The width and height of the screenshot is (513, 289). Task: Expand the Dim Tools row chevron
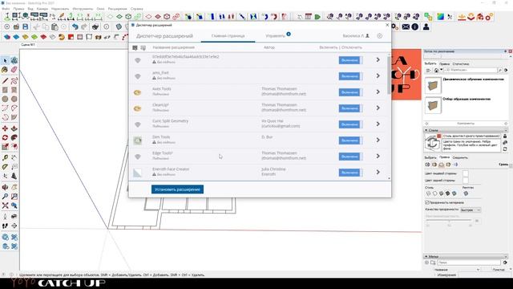[x=378, y=140]
